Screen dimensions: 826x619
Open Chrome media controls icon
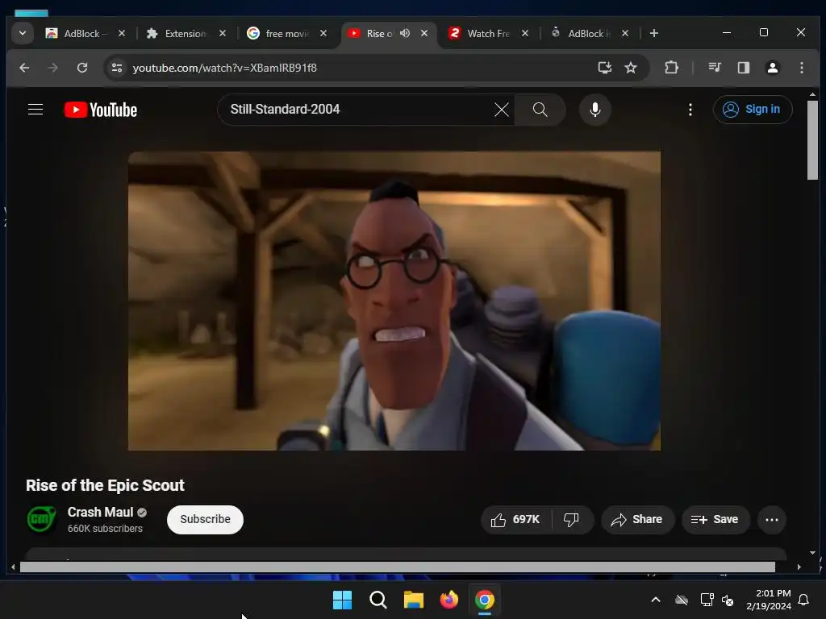[715, 68]
